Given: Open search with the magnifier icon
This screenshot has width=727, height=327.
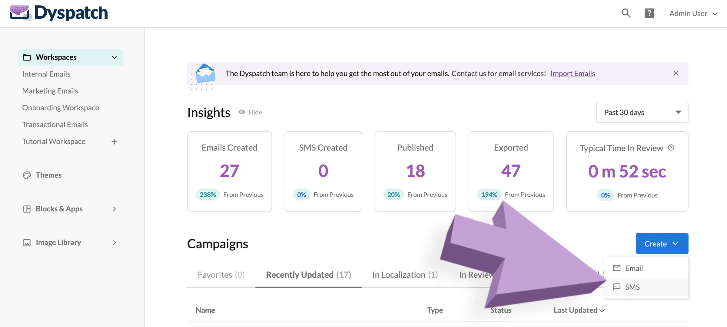Looking at the screenshot, I should [626, 13].
